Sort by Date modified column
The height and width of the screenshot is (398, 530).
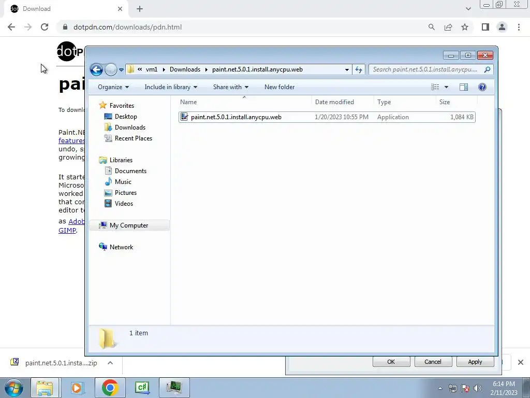[x=343, y=102]
